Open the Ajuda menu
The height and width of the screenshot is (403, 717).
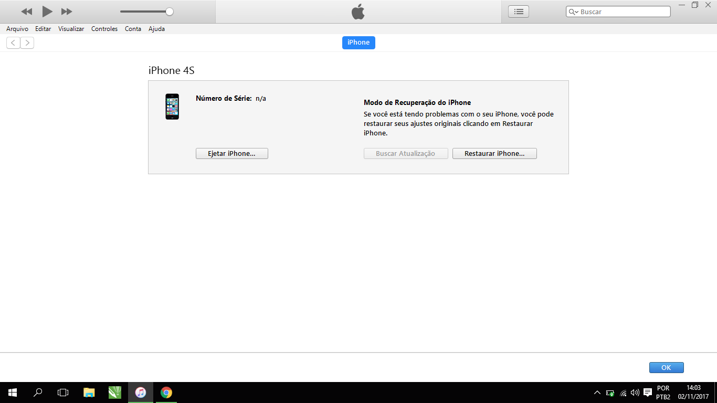tap(156, 29)
